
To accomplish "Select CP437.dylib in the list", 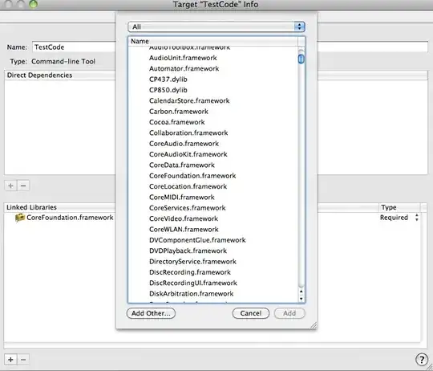I will 168,79.
